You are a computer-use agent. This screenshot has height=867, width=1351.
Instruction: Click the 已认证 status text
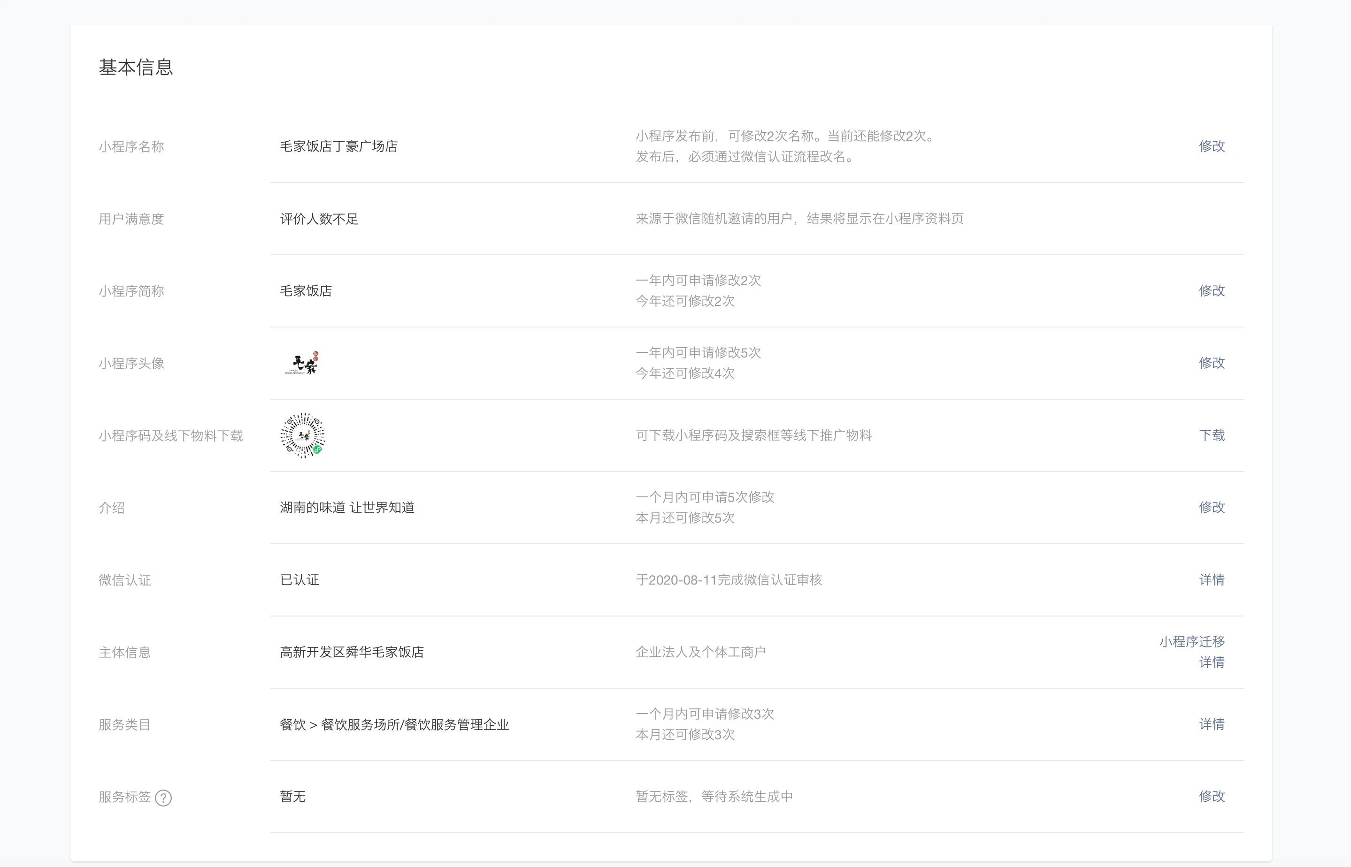point(299,580)
